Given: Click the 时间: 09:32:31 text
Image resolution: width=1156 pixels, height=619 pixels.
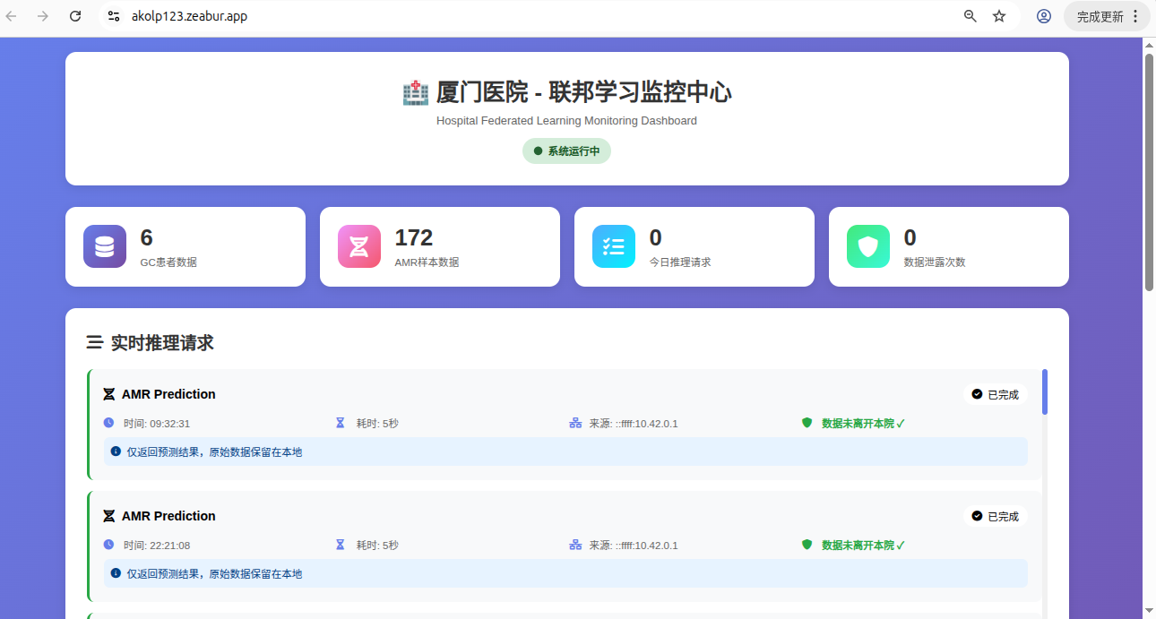Looking at the screenshot, I should (157, 423).
